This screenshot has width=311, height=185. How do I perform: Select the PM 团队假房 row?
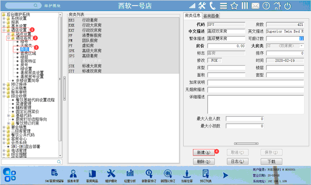123,40
